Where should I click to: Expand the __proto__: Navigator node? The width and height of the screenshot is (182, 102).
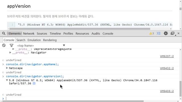(x=10, y=52)
